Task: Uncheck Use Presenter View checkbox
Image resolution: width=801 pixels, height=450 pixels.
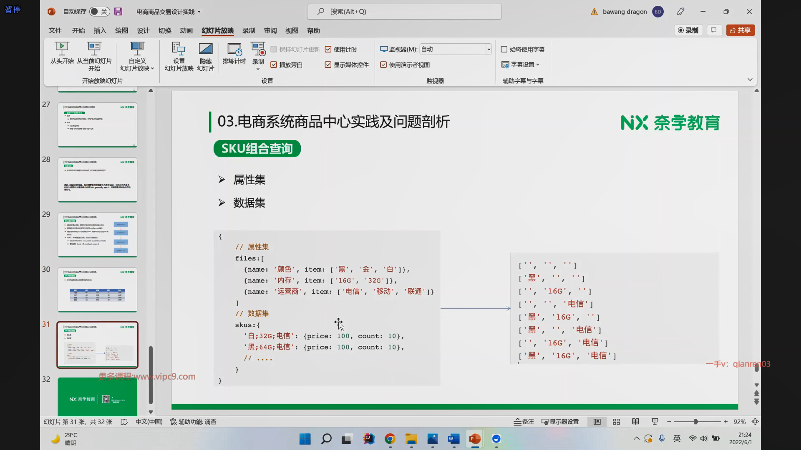Action: (x=383, y=65)
